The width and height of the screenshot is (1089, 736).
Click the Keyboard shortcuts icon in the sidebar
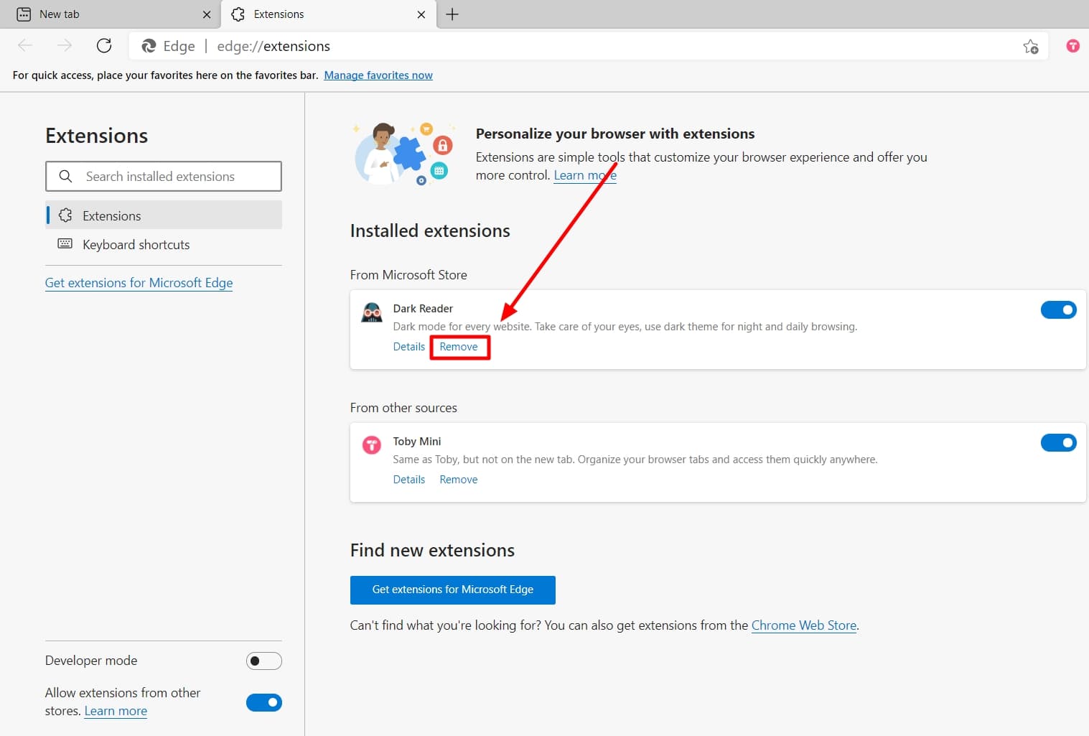[65, 244]
